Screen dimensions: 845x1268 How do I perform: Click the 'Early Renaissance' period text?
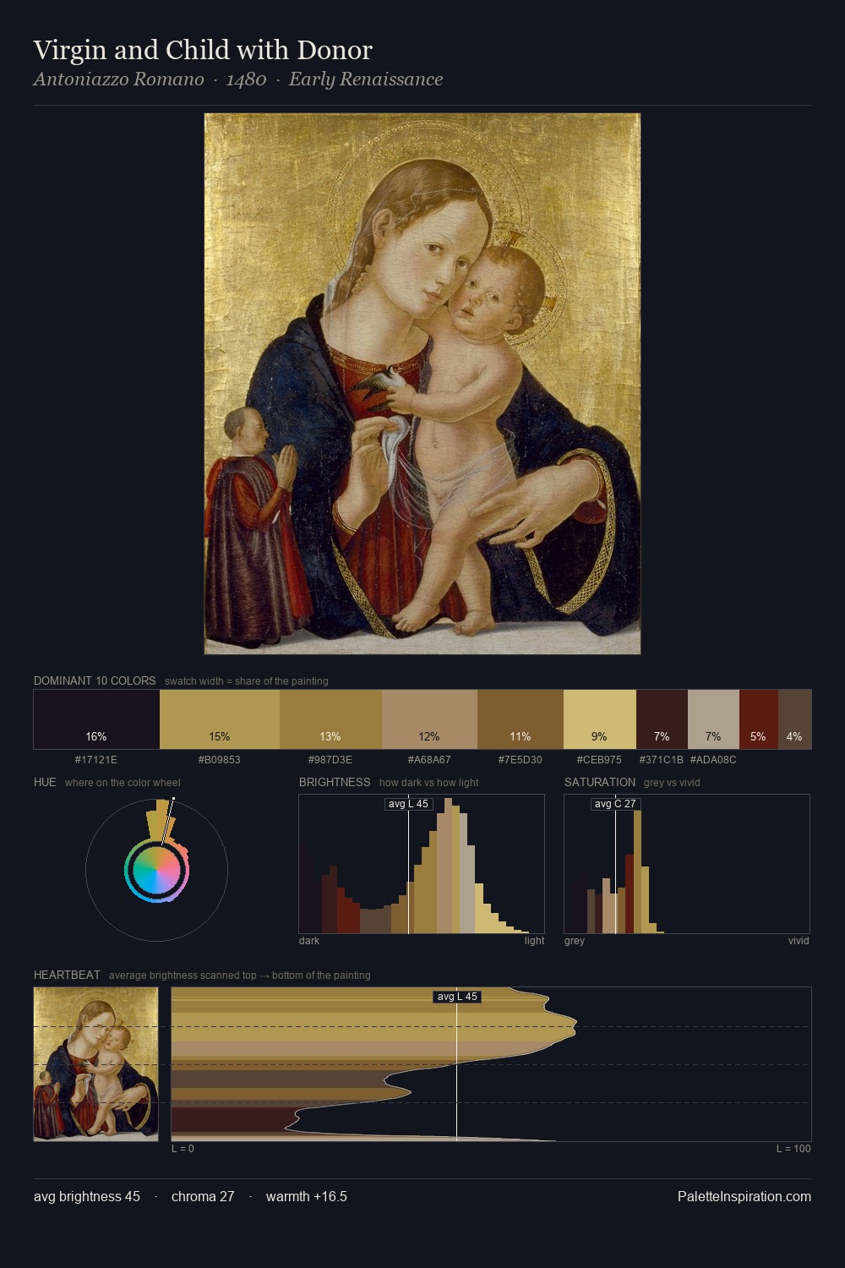tap(366, 79)
